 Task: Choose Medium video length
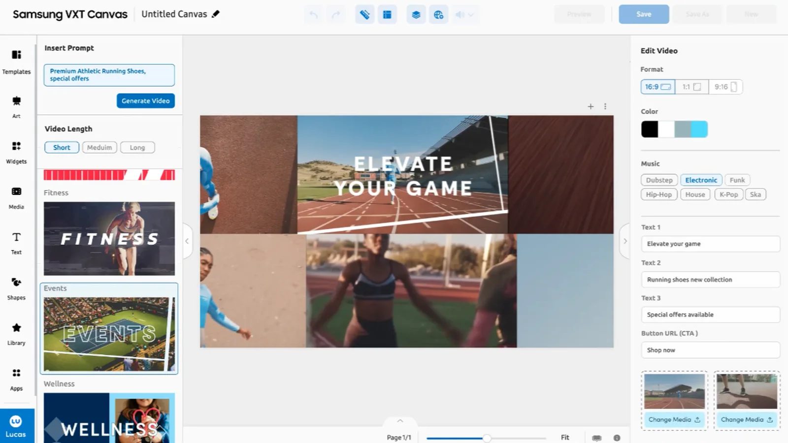[99, 147]
